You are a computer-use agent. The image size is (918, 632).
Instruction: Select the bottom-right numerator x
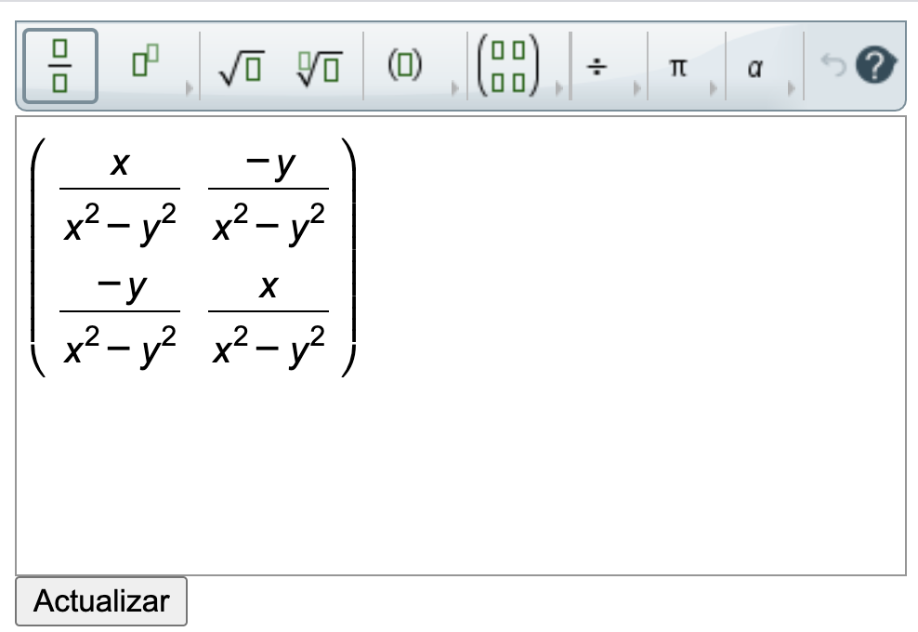[269, 289]
